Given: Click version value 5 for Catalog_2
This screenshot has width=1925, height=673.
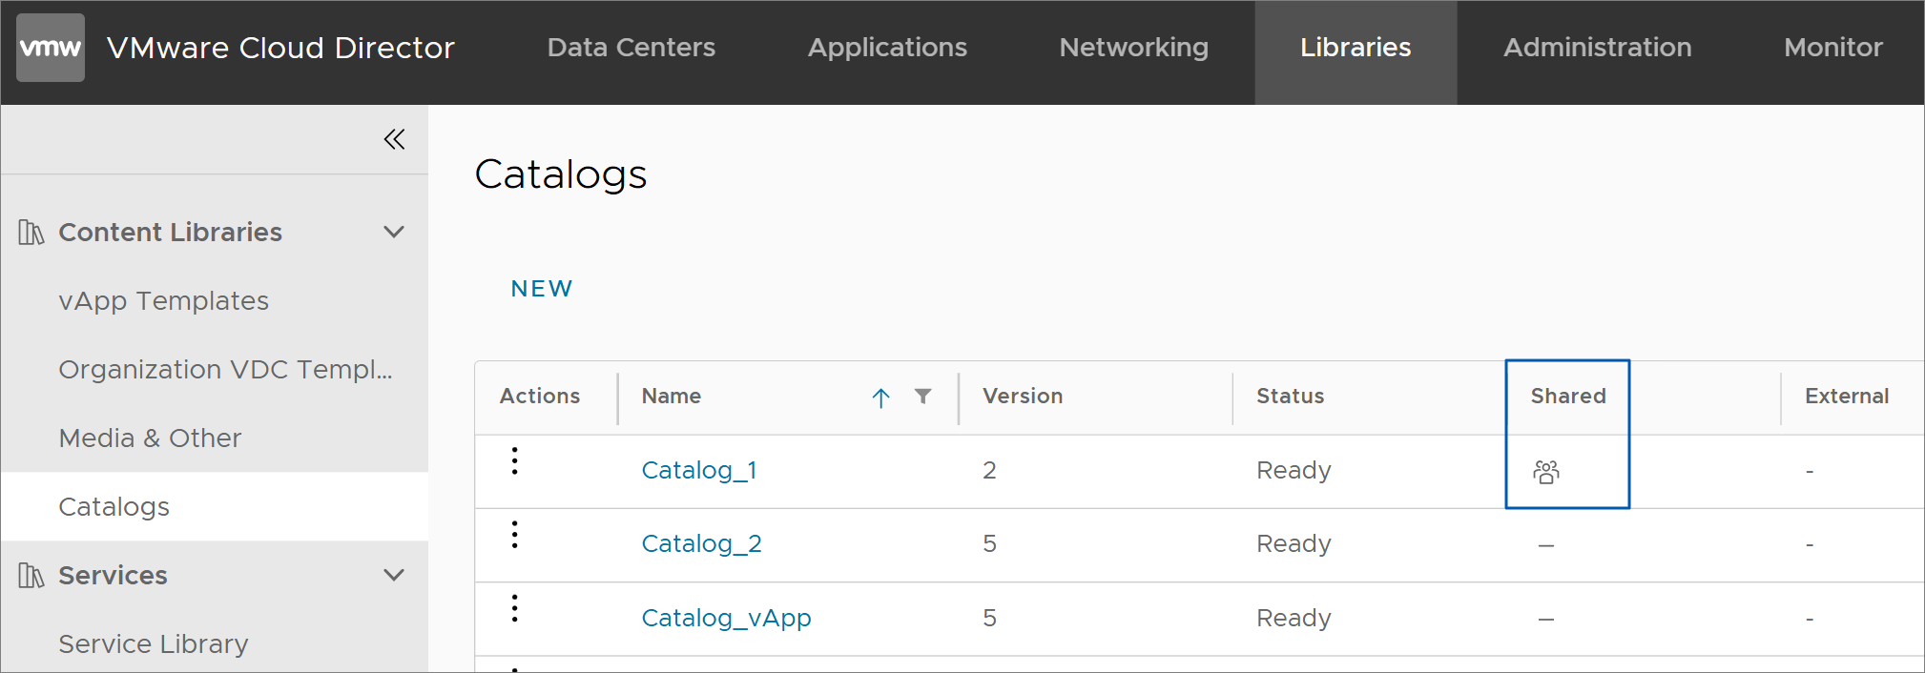Looking at the screenshot, I should point(989,543).
